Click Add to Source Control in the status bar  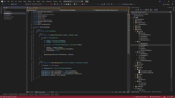141,97
